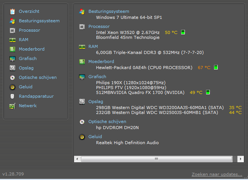Click the RAM icon next to RAM heading
The image size is (248, 180).
click(x=82, y=47)
